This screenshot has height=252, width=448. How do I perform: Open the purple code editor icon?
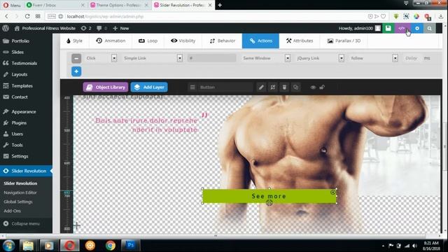401,28
